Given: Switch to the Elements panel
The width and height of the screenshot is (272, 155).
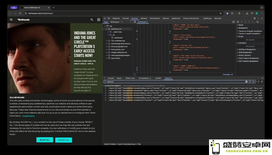Looking at the screenshot, I should tap(116, 18).
